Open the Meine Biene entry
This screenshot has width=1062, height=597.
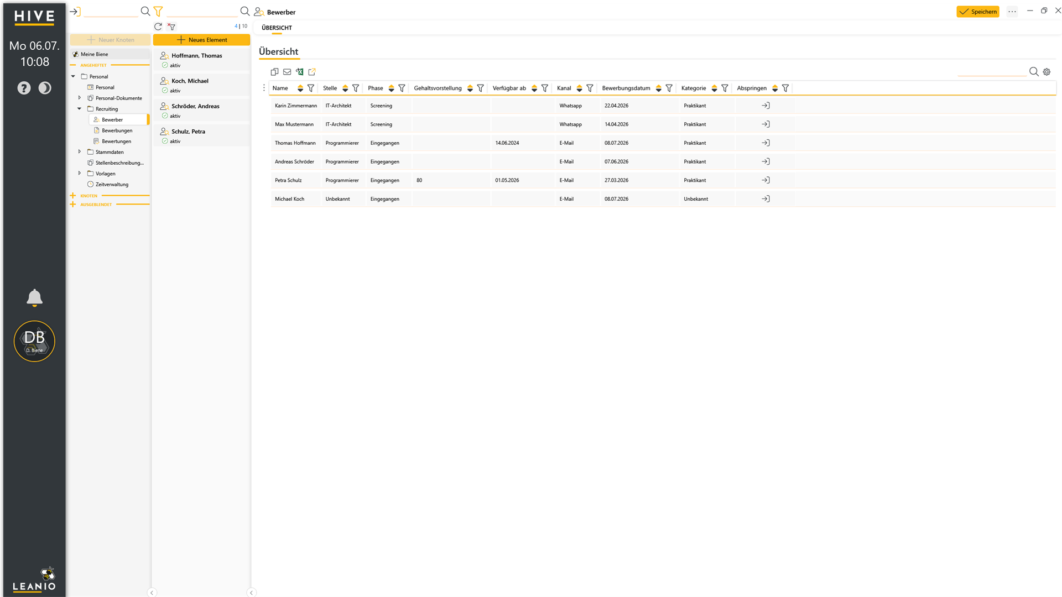point(110,54)
